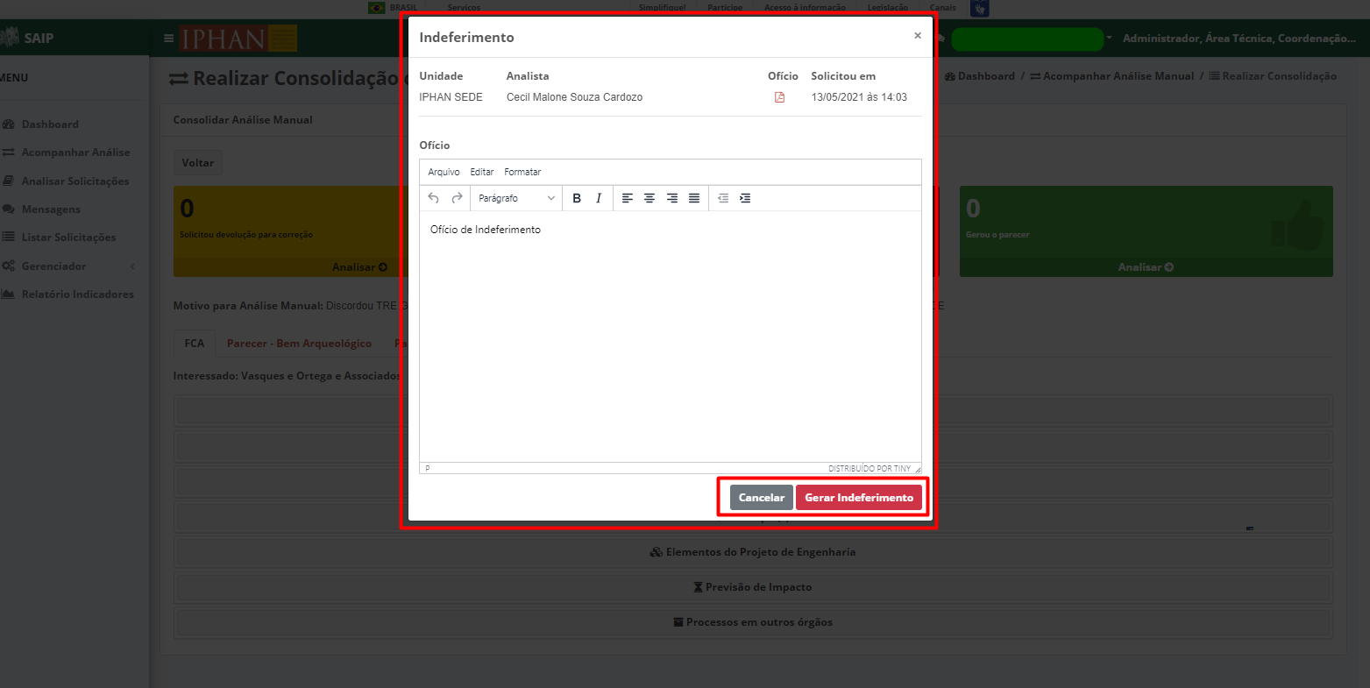Click Gerar Indeferimento button
Image resolution: width=1370 pixels, height=688 pixels.
859,497
